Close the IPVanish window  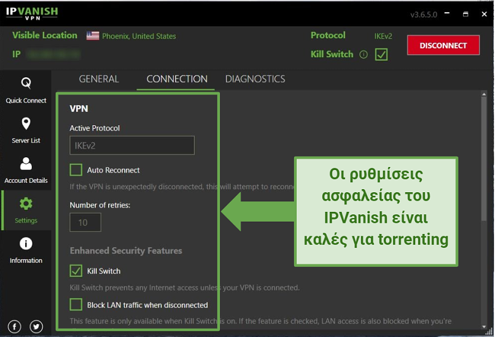(x=485, y=14)
